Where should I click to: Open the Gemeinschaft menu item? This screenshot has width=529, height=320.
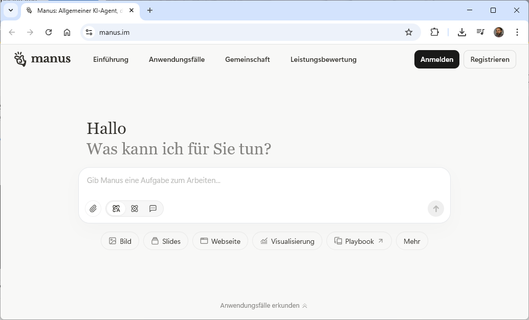click(x=248, y=59)
